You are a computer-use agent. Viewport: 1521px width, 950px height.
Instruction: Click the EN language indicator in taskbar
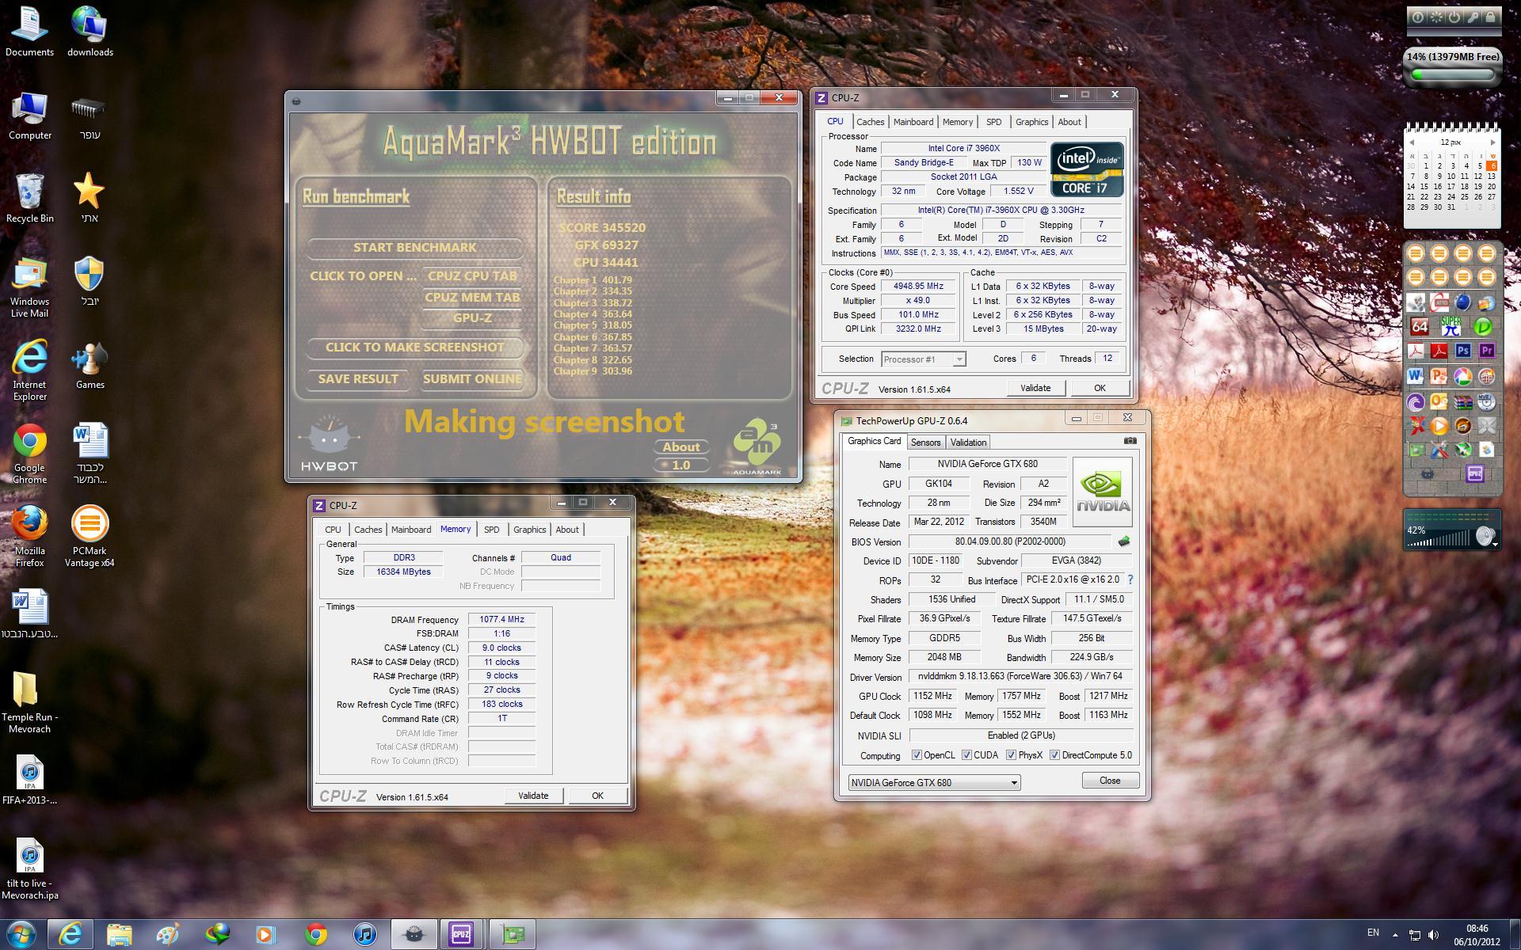1373,933
